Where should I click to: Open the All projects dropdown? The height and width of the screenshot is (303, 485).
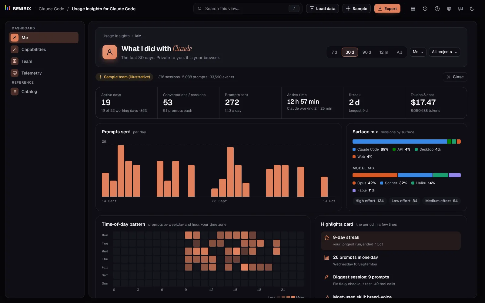coord(444,52)
